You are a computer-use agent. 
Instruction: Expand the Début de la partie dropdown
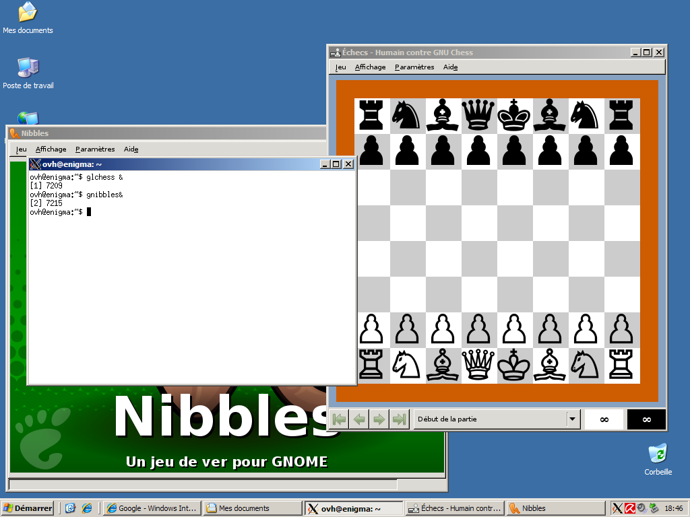[x=573, y=419]
